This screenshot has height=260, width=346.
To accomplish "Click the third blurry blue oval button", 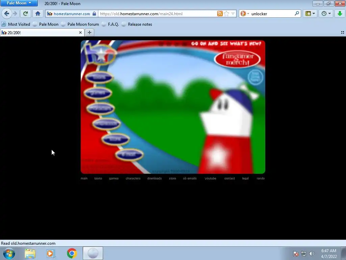I will [100, 108].
